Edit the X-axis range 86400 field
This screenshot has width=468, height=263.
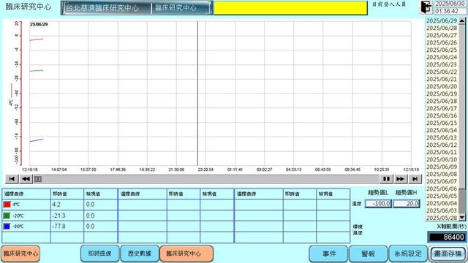click(447, 237)
